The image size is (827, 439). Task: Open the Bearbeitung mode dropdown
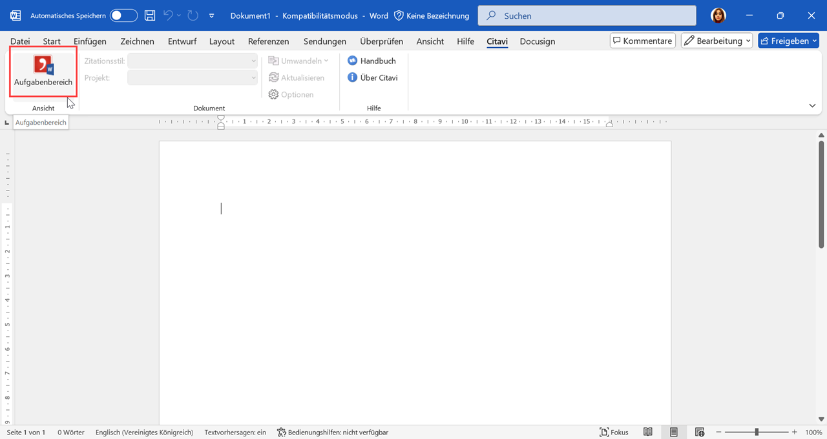click(x=717, y=41)
